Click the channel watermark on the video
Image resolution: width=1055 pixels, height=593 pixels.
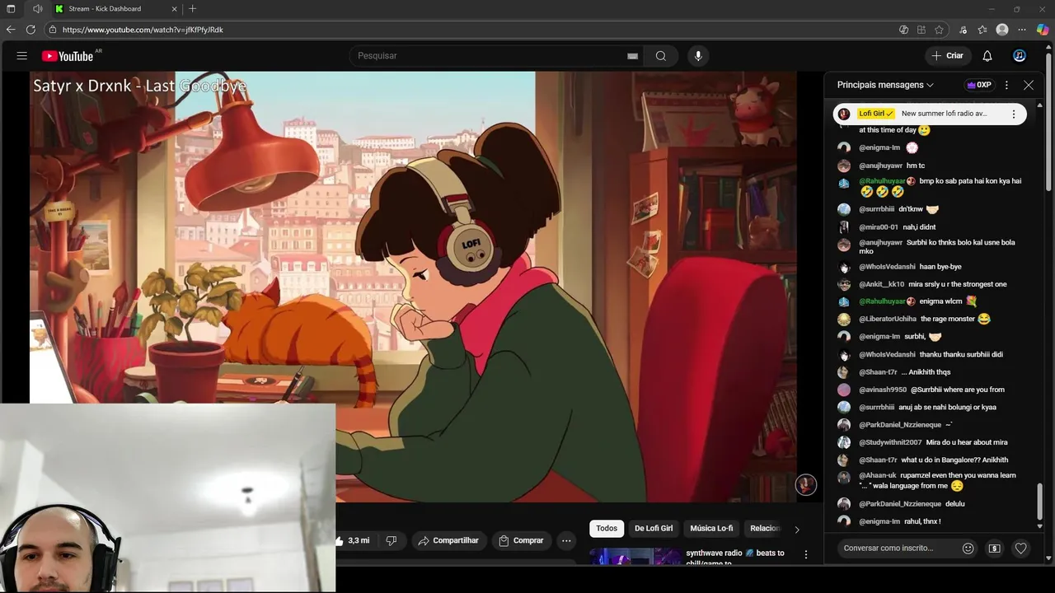click(805, 484)
